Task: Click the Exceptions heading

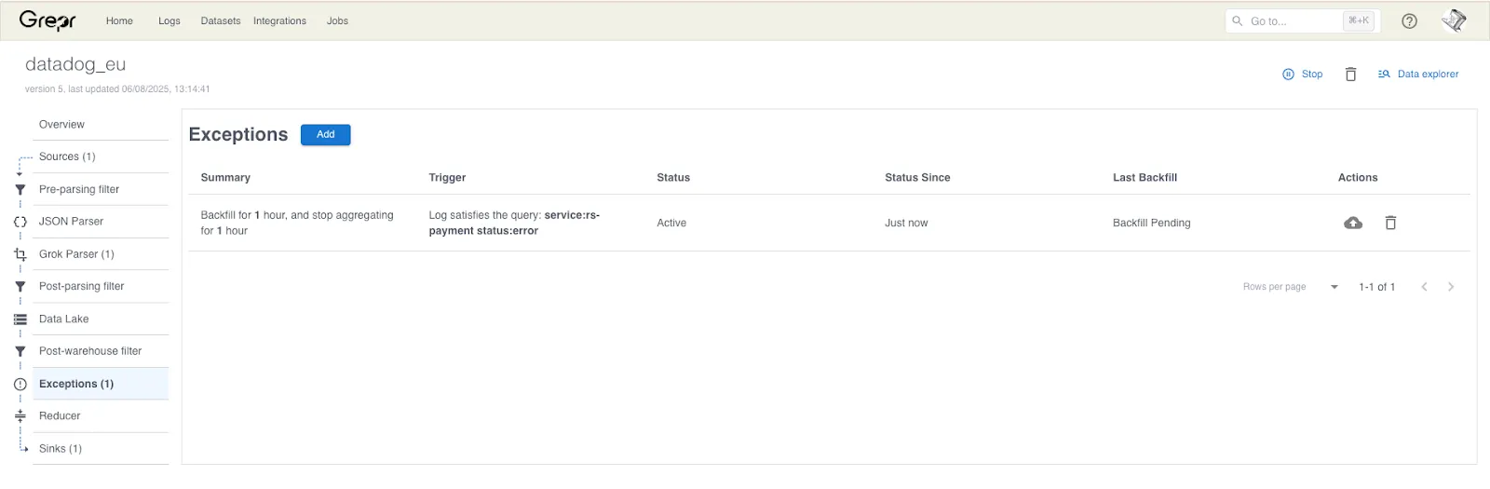Action: point(238,134)
